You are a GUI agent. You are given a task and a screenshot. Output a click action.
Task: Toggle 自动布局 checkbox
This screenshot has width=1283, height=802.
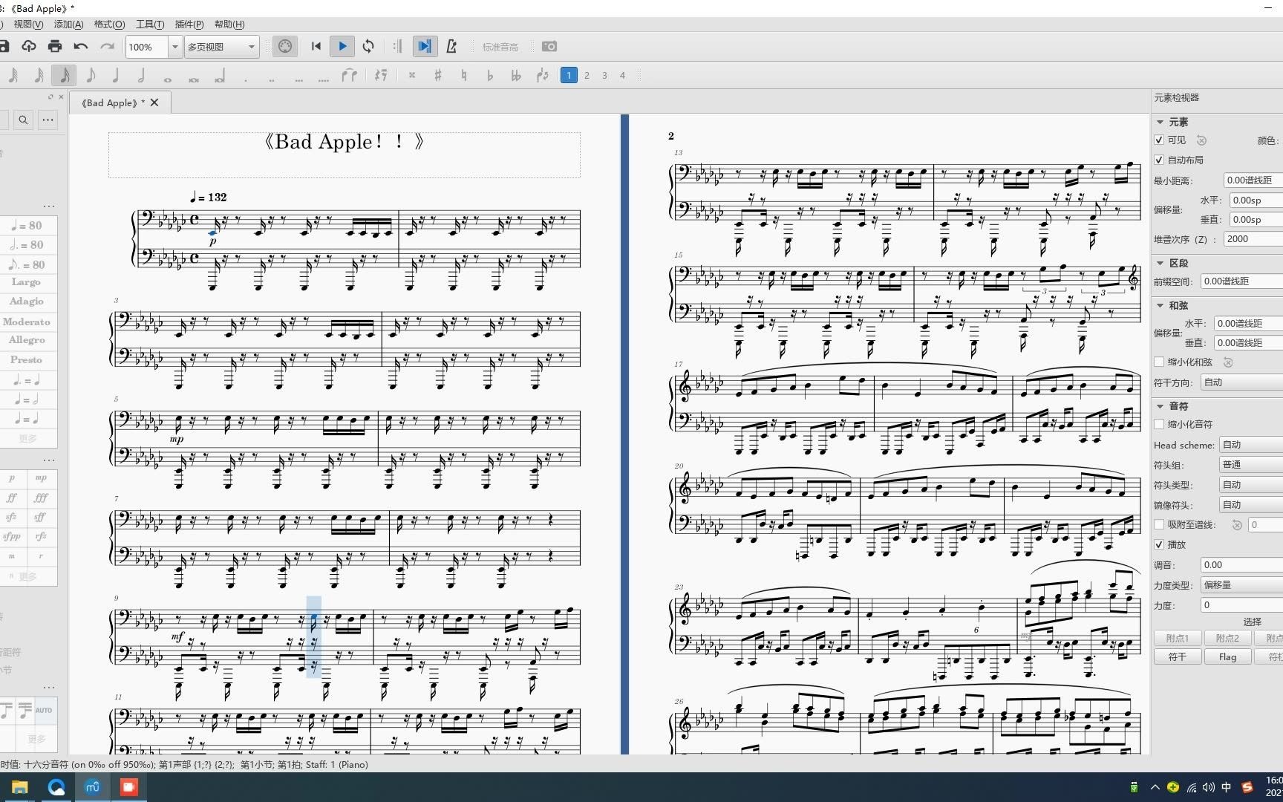pos(1159,160)
